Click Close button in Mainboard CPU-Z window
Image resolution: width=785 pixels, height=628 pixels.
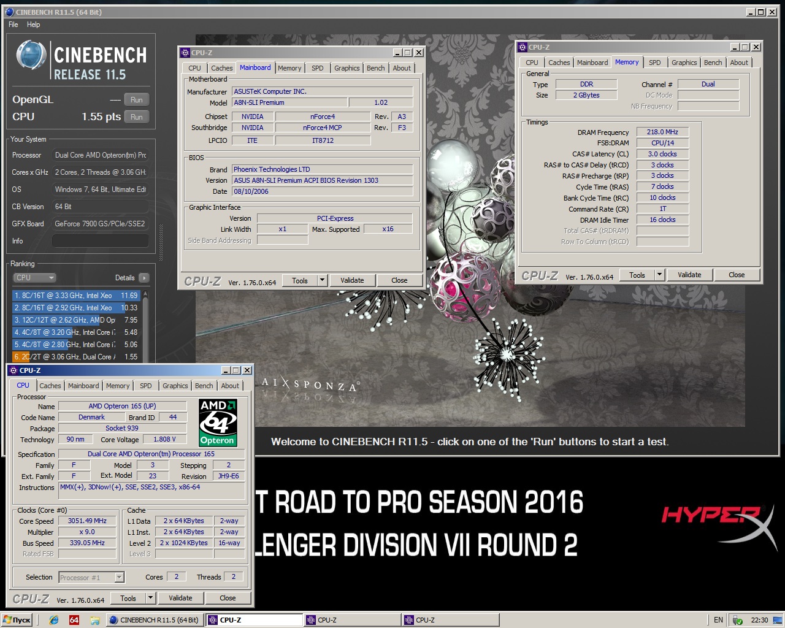point(399,281)
